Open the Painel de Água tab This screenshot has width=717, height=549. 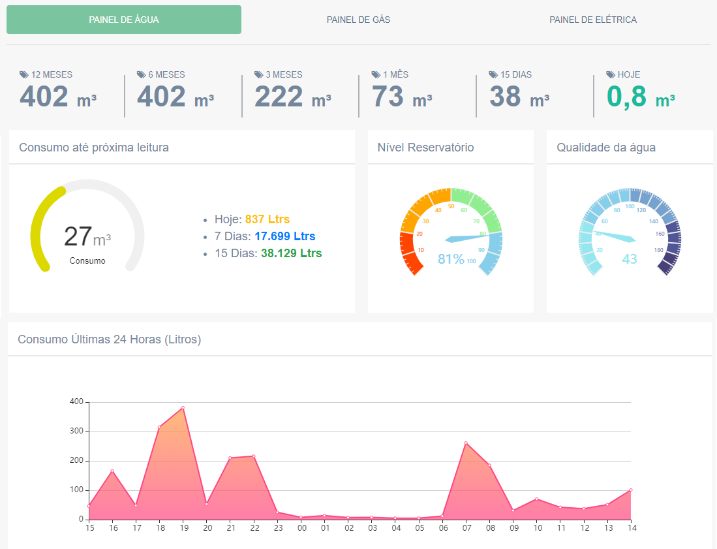coord(124,20)
